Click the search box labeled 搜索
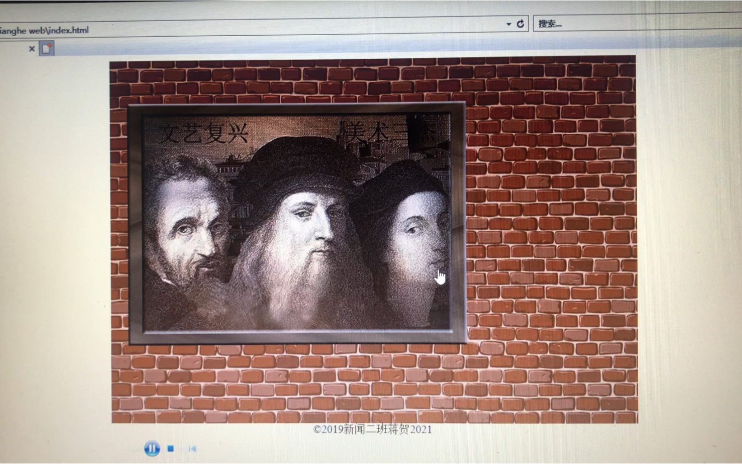 (637, 23)
